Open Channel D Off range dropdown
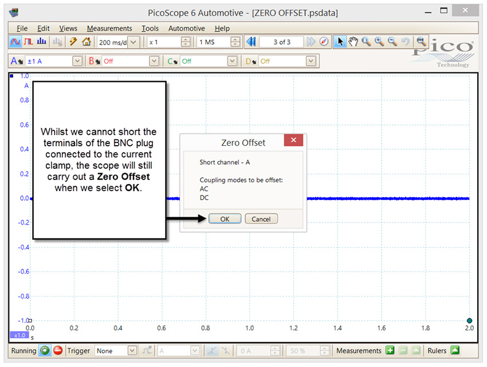This screenshot has width=487, height=367. [x=311, y=61]
